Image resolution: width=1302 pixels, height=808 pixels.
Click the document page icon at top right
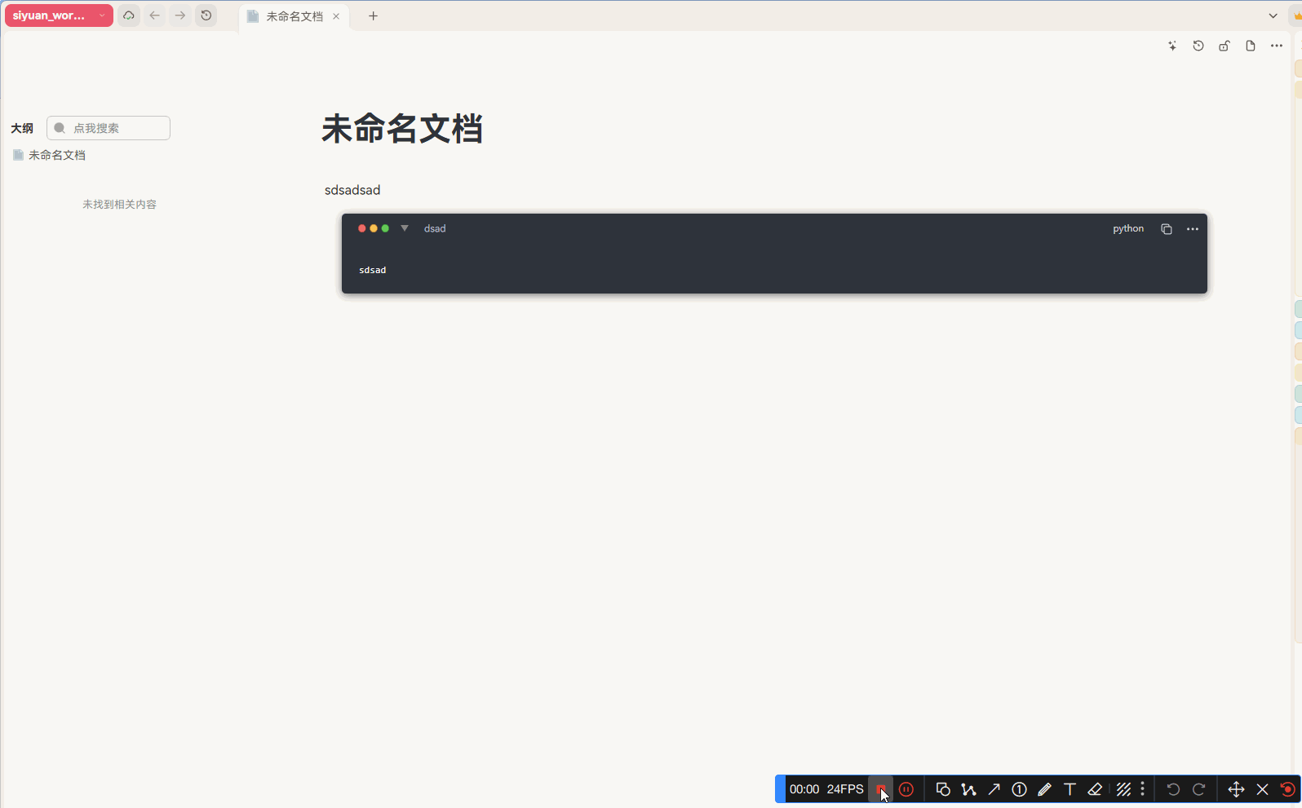(1251, 46)
